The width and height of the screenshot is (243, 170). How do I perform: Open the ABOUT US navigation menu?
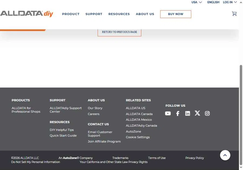145,14
